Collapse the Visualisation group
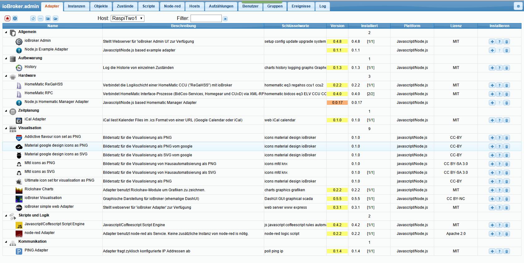The height and width of the screenshot is (263, 524). pos(6,128)
